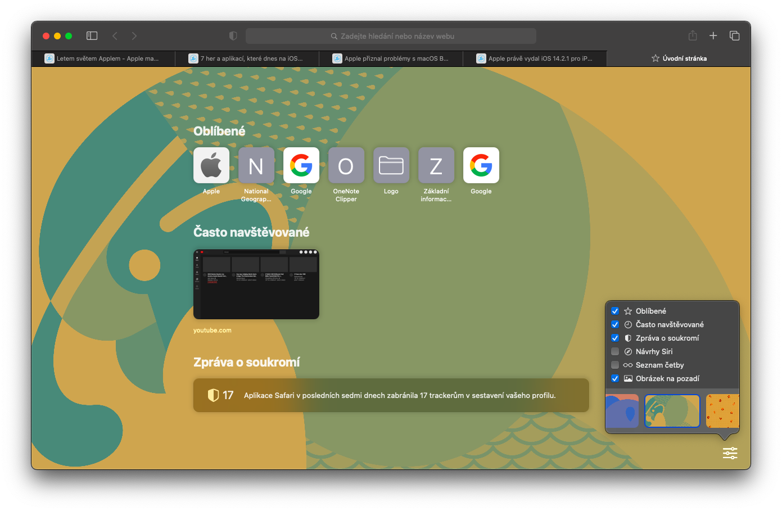Viewport: 782px width, 511px height.
Task: Open the OneNote Clipper favorite
Action: point(346,165)
